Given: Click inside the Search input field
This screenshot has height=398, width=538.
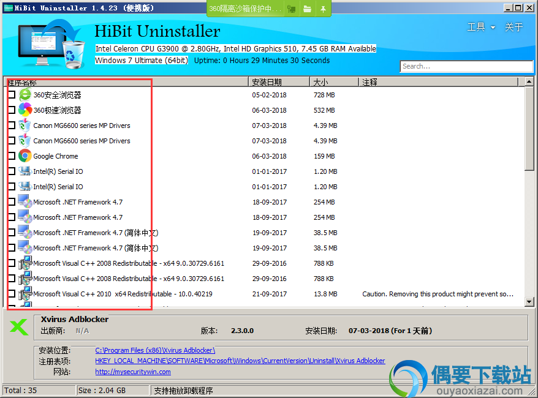Looking at the screenshot, I should click(x=466, y=66).
